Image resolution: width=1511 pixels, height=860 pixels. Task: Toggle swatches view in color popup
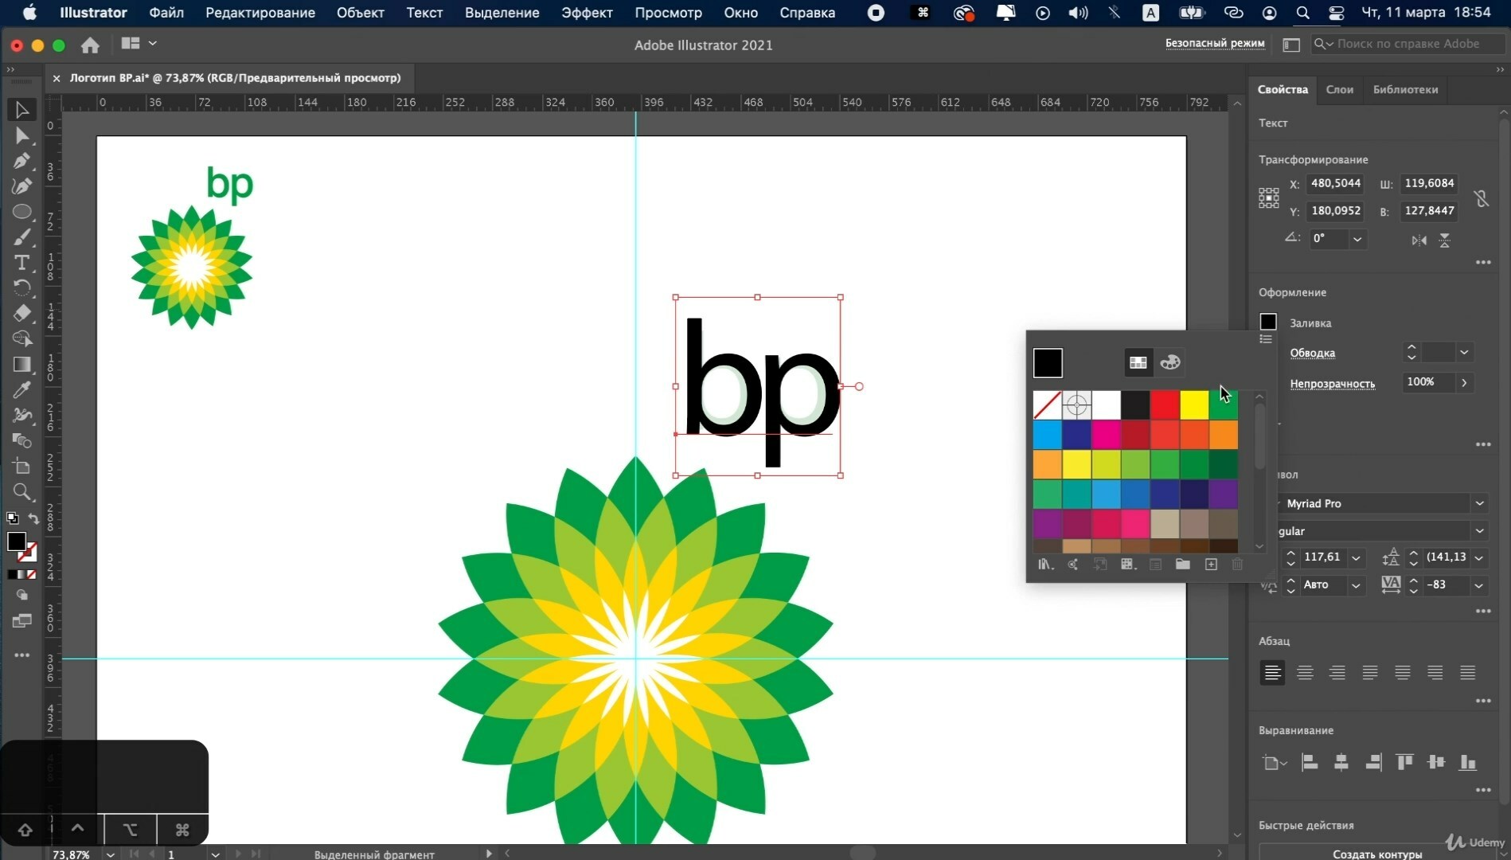pos(1138,362)
